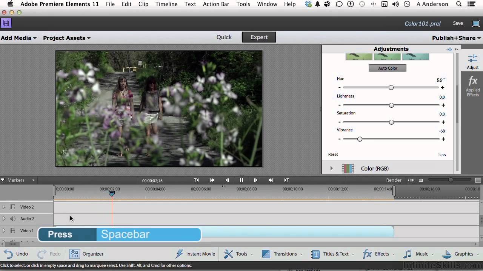Open the Action Bar menu

216,4
